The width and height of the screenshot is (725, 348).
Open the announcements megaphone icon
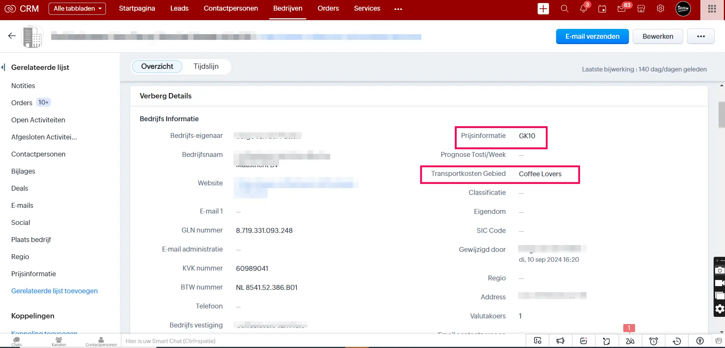(561, 341)
